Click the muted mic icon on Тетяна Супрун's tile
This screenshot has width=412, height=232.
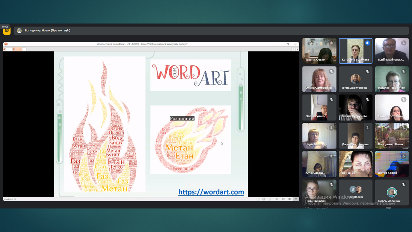(x=367, y=100)
